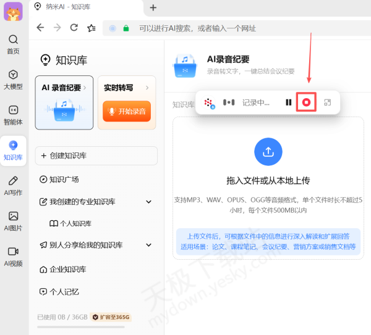The width and height of the screenshot is (371, 335).
Task: Open AI图片 in the sidebar
Action: click(x=13, y=221)
